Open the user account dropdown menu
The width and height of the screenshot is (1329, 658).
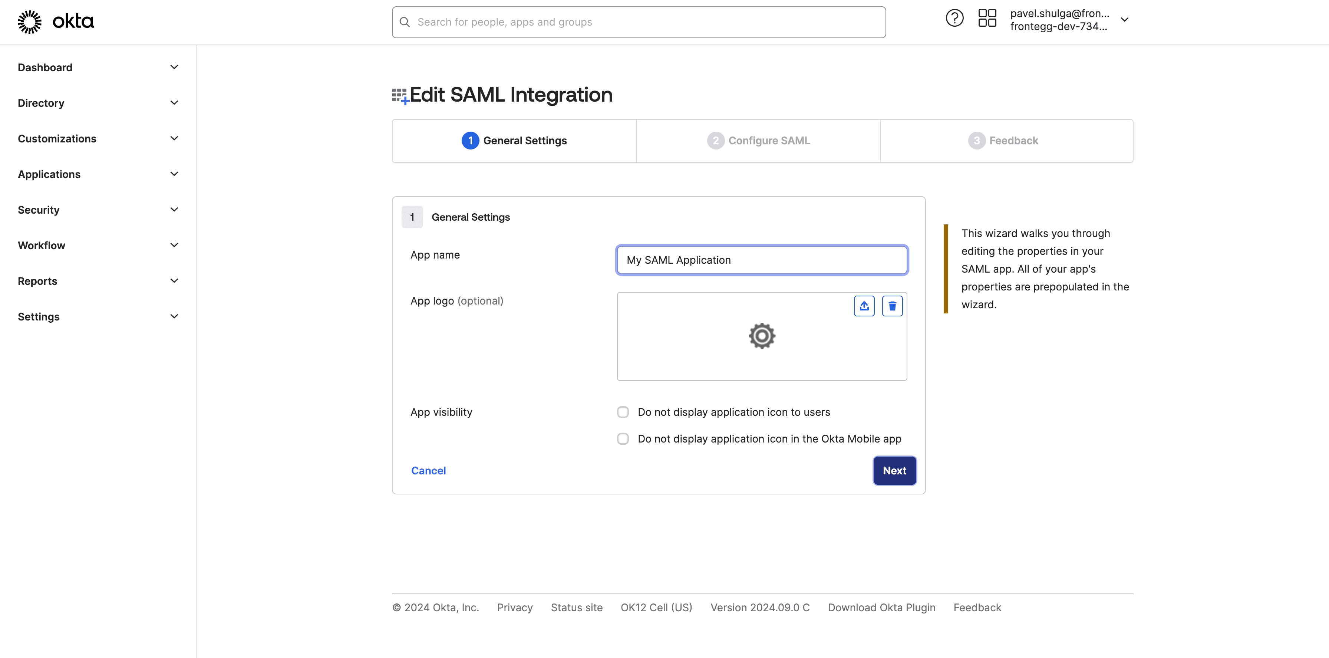1069,20
